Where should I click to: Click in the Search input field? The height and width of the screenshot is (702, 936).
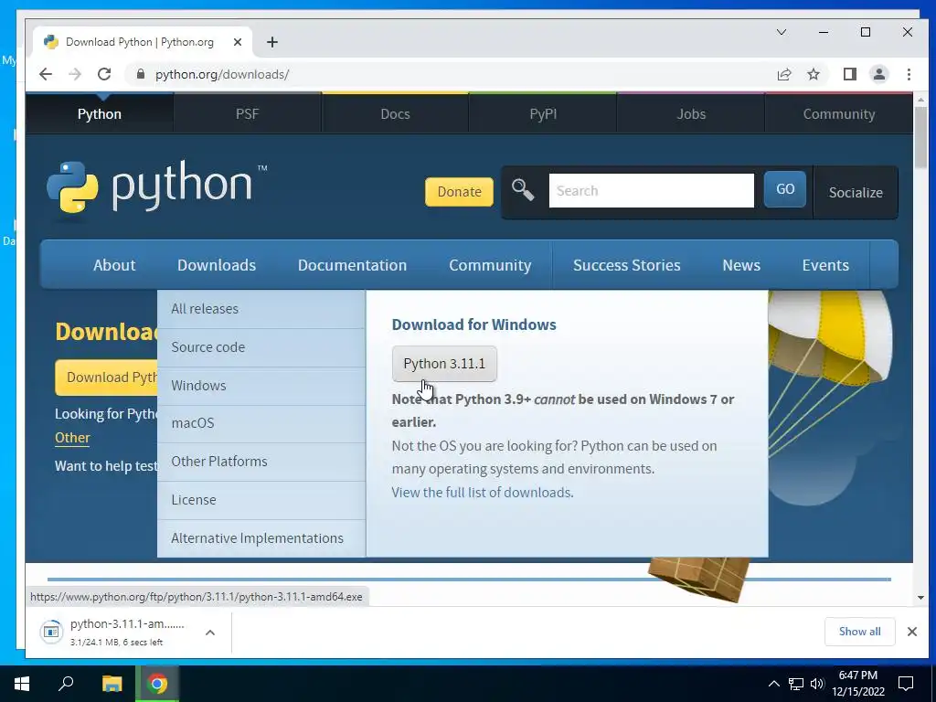point(651,190)
